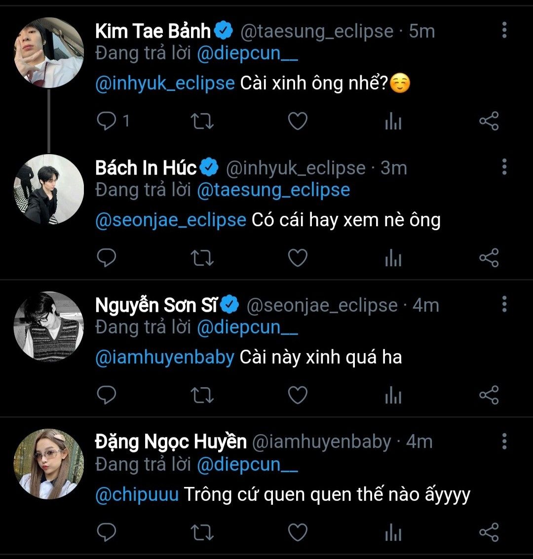Open Đặng Ngọc Huyền's profile avatar
This screenshot has width=533, height=559.
pyautogui.click(x=49, y=464)
